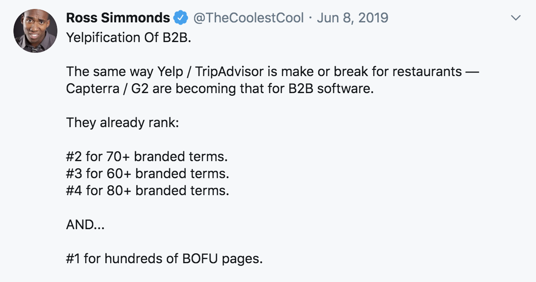536x282 pixels.
Task: Click the '#2 for 70+ branded terms.' line
Action: pyautogui.click(x=147, y=157)
